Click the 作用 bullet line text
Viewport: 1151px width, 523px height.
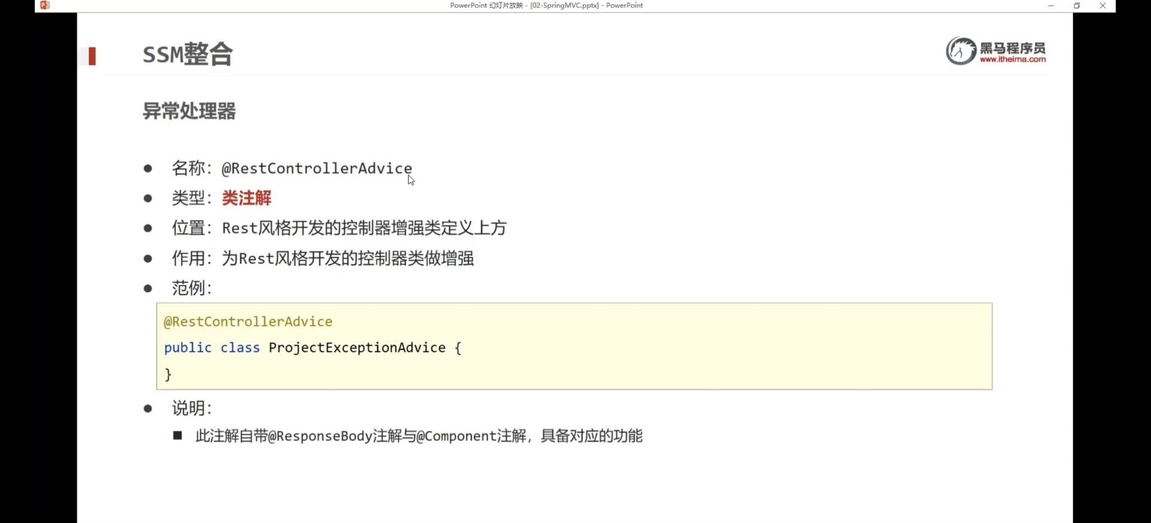(x=323, y=258)
